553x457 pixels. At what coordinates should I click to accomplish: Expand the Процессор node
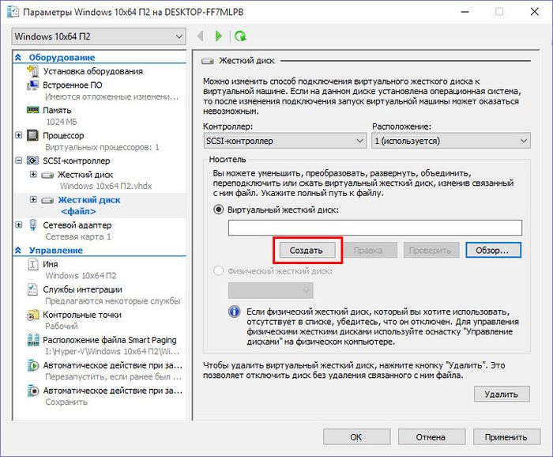(x=19, y=135)
